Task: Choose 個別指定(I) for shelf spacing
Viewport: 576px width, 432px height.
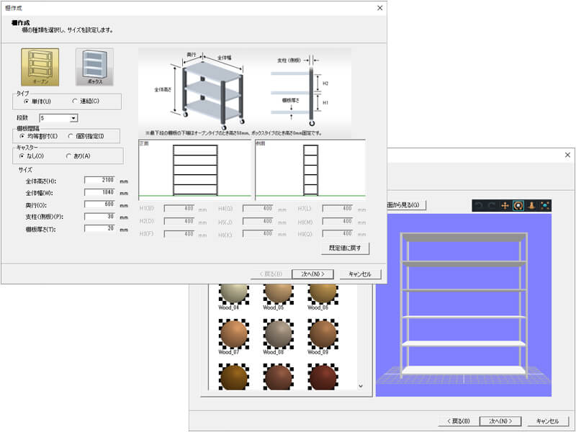Action: [70, 135]
